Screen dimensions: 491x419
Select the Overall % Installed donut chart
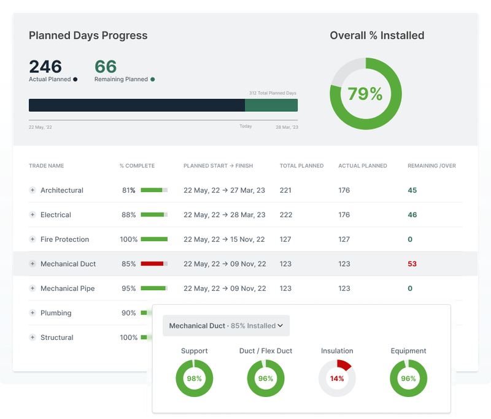pos(366,93)
